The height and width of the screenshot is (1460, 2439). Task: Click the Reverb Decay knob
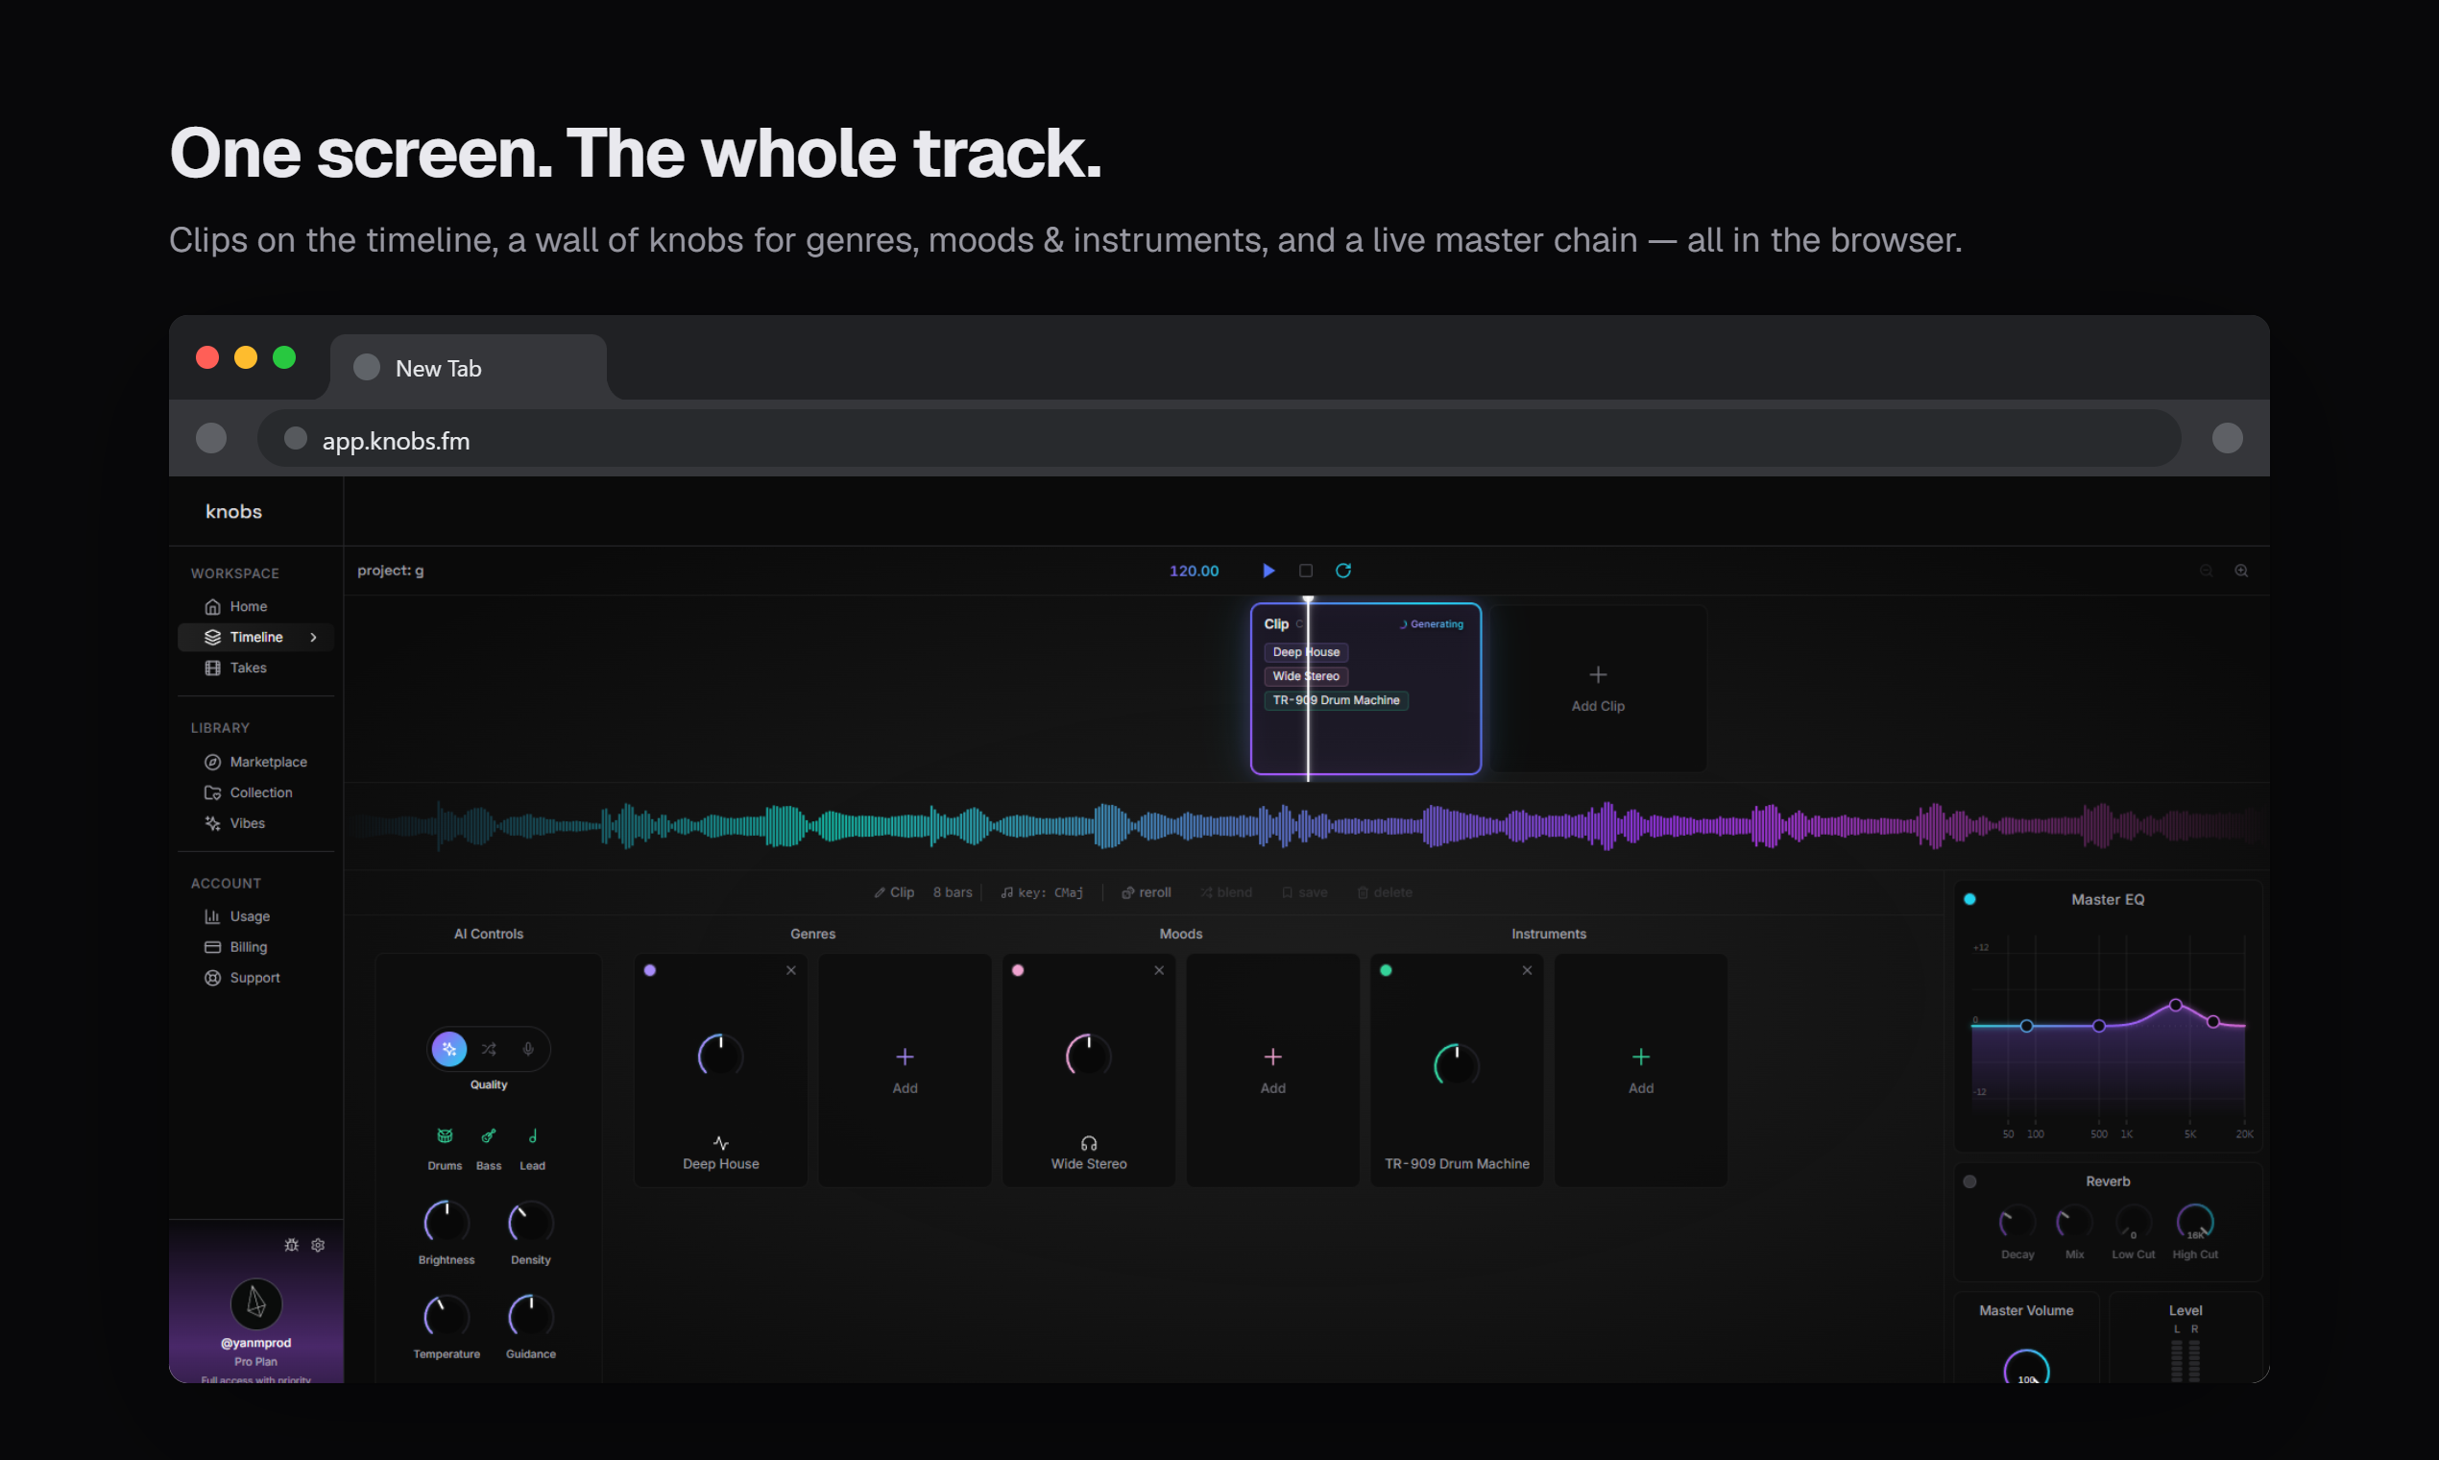click(x=2017, y=1223)
